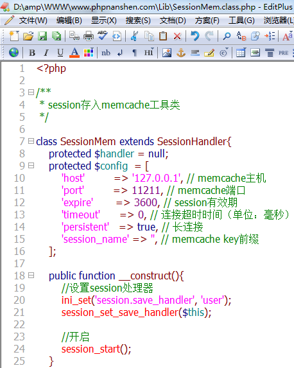294x368 pixels.
Task: Click SessionHandler in class declaration
Action: click(x=192, y=141)
